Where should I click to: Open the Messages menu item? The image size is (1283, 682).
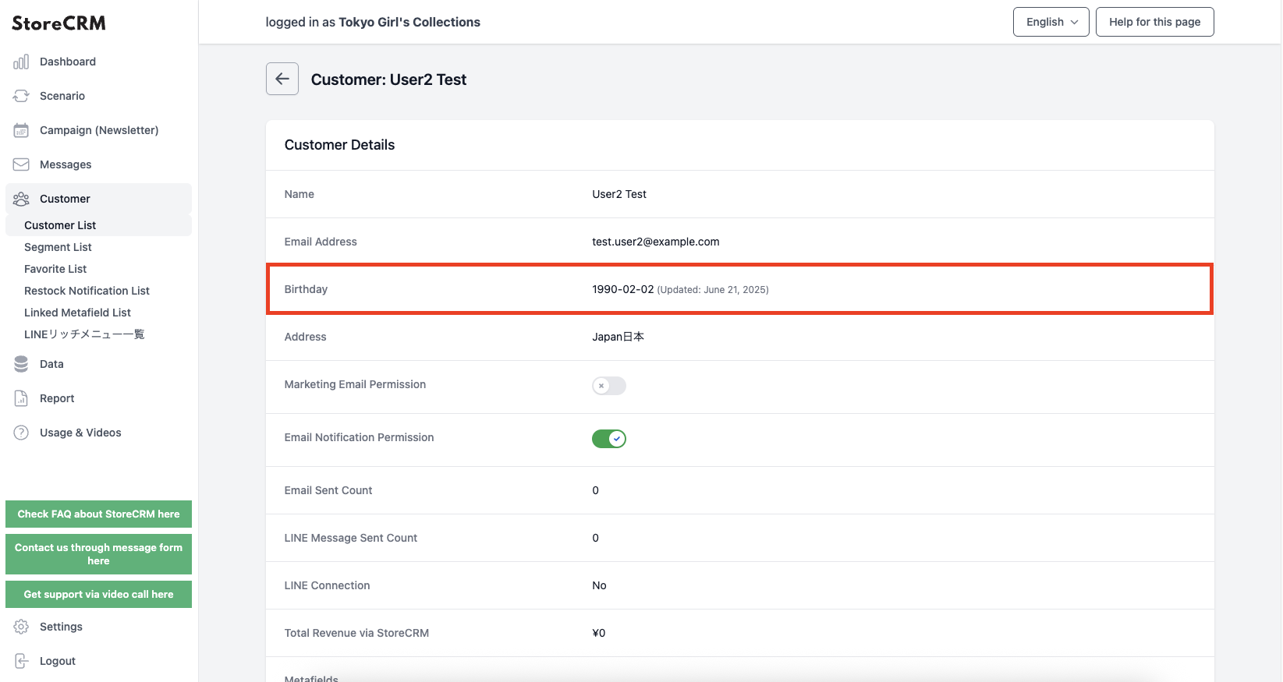click(98, 164)
